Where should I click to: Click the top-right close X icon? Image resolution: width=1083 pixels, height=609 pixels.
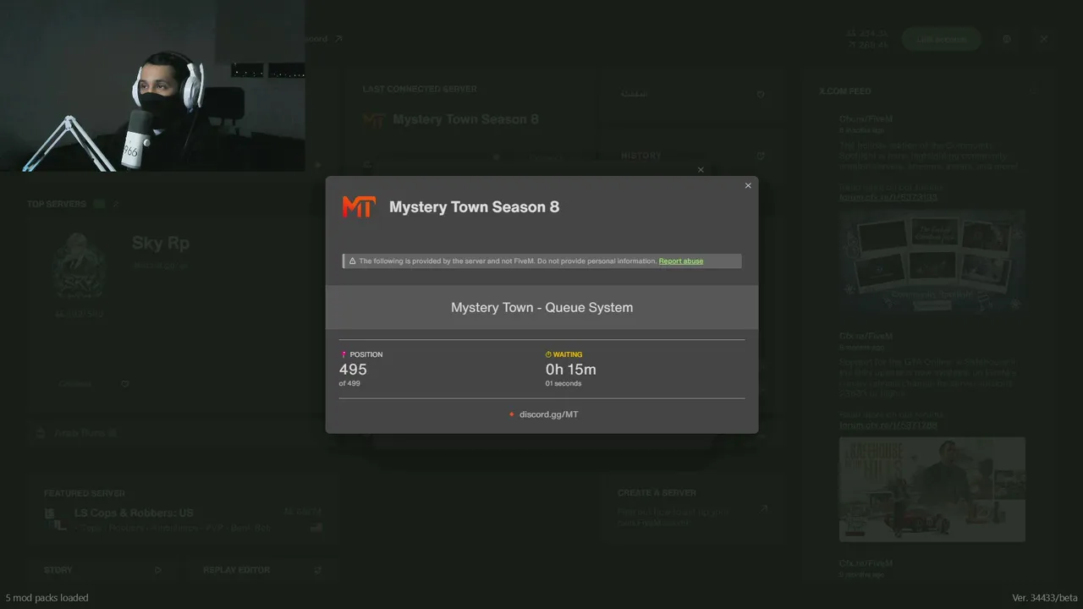click(1044, 39)
